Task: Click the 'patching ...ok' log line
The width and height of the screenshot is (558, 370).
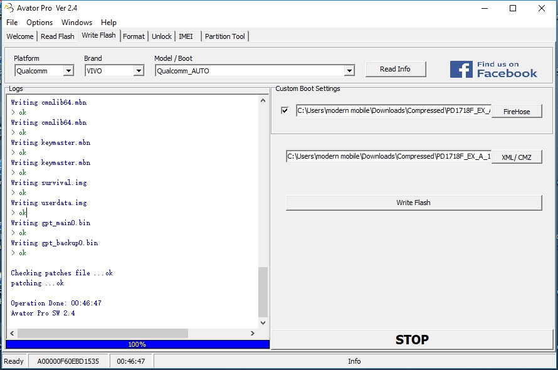Action: 38,283
